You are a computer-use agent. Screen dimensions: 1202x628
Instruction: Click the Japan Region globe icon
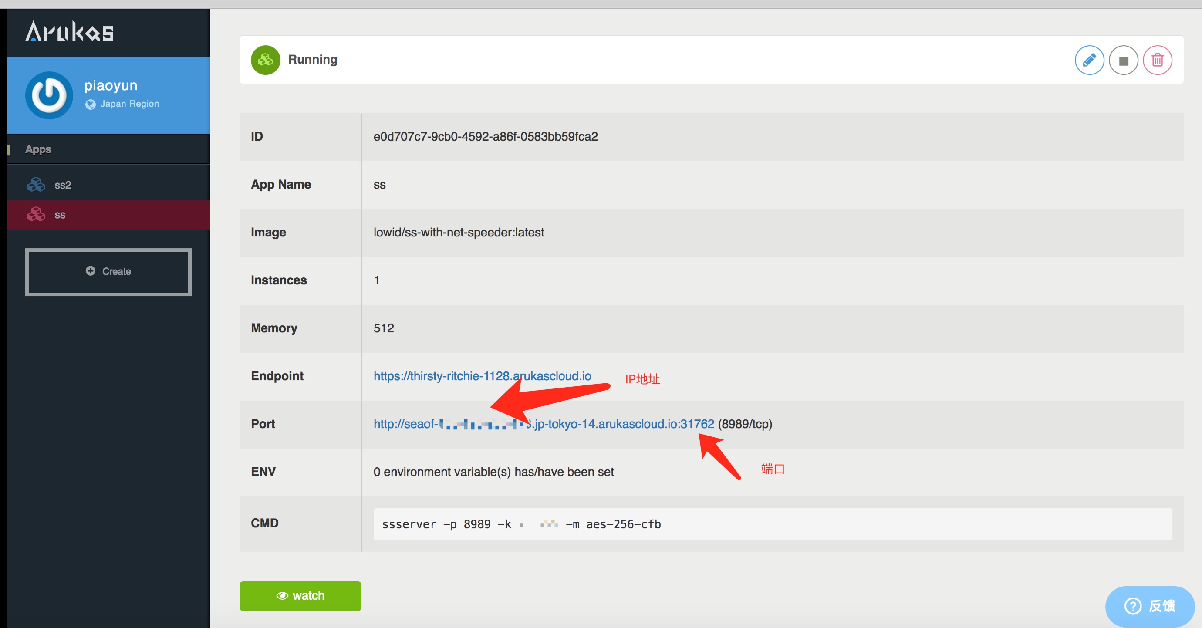tap(91, 104)
